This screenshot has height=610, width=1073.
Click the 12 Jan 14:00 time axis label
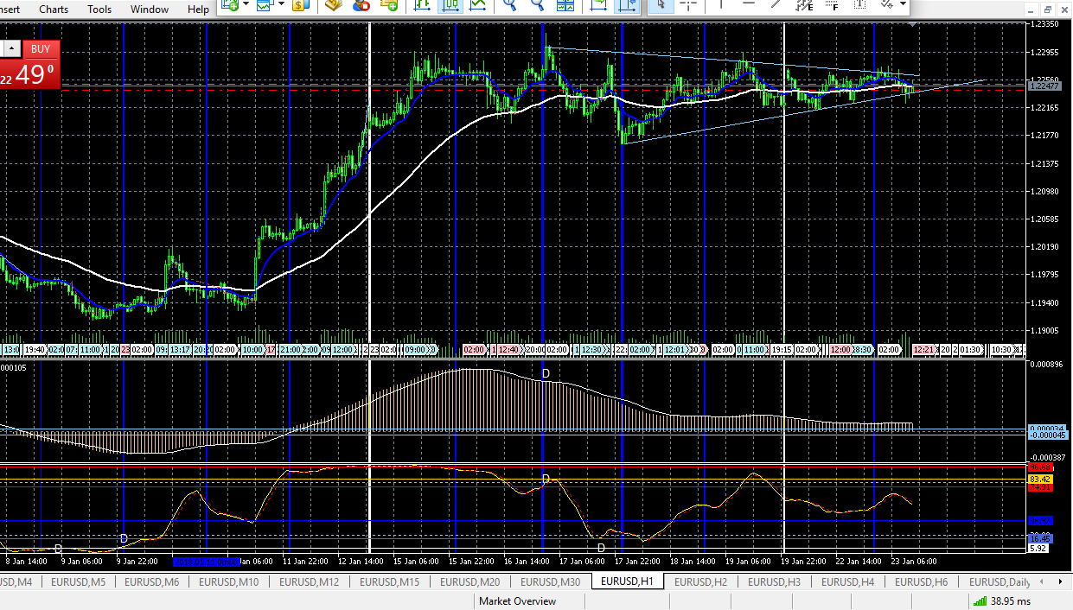(362, 561)
